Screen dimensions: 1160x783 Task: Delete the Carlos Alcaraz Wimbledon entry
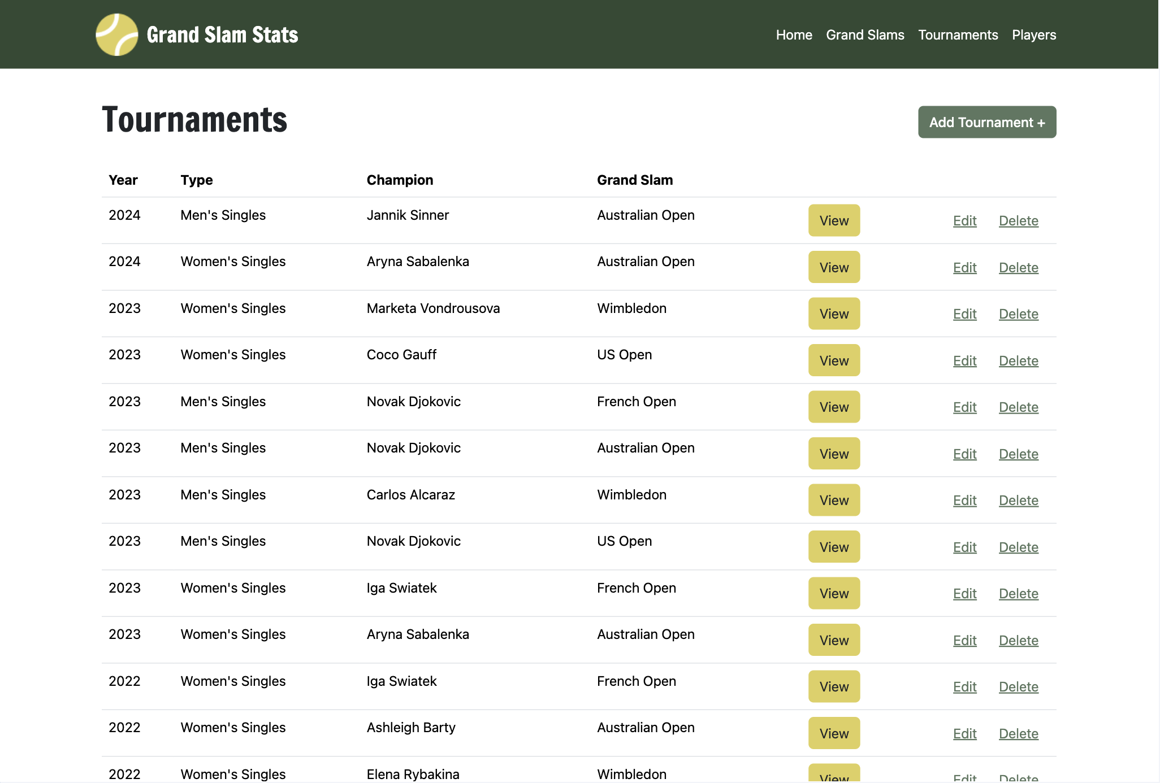coord(1018,500)
